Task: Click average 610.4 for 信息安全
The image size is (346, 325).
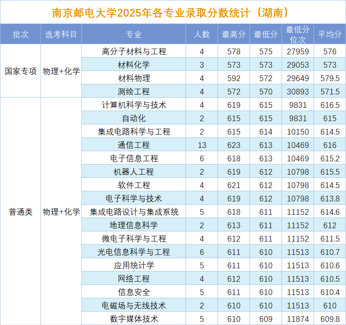Action: (330, 292)
